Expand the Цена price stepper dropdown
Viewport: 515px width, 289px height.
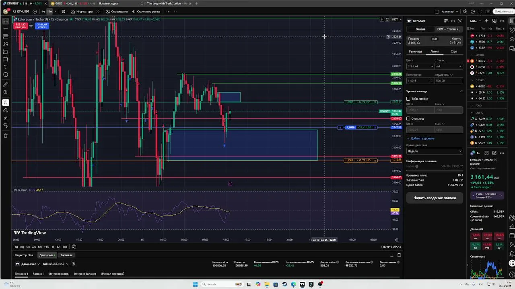pyautogui.click(x=432, y=66)
